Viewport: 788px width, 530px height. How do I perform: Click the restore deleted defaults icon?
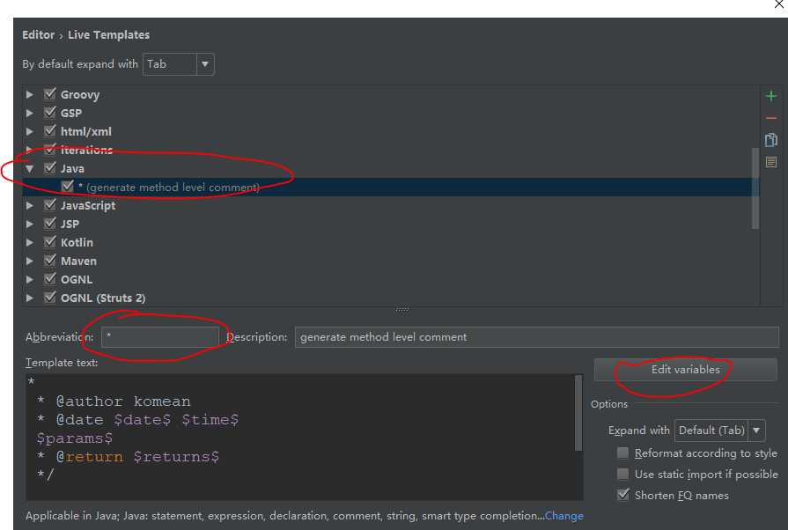771,162
